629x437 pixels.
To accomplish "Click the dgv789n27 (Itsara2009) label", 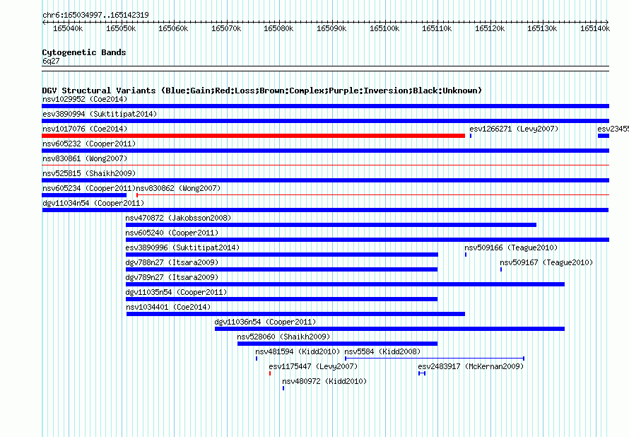I will [172, 277].
